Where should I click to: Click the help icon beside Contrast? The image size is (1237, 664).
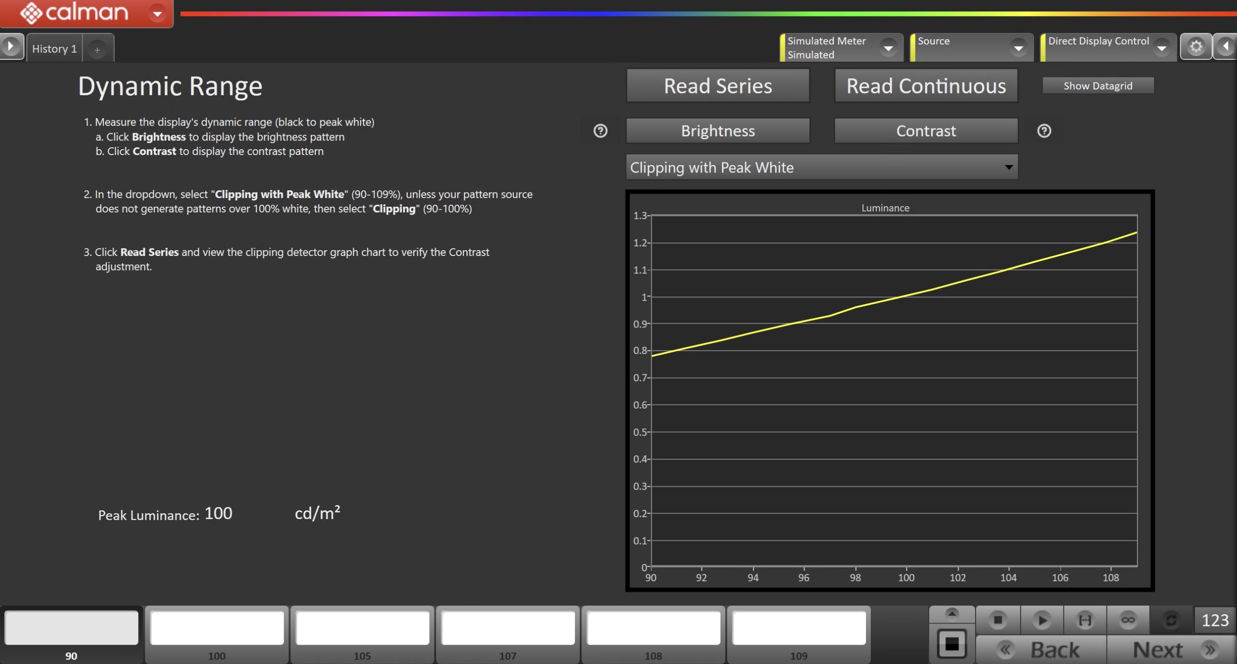pyautogui.click(x=1044, y=131)
